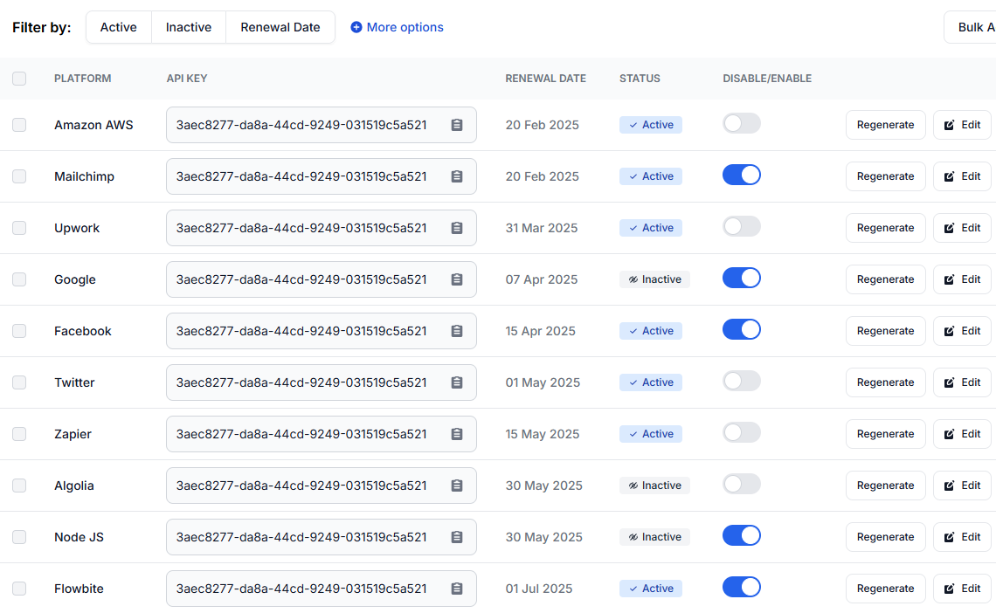Select all rows with the header checkbox

pos(19,78)
